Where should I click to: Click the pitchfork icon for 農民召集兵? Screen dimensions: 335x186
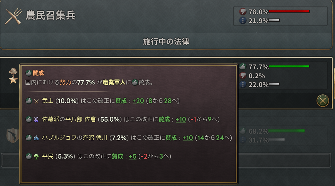13,16
